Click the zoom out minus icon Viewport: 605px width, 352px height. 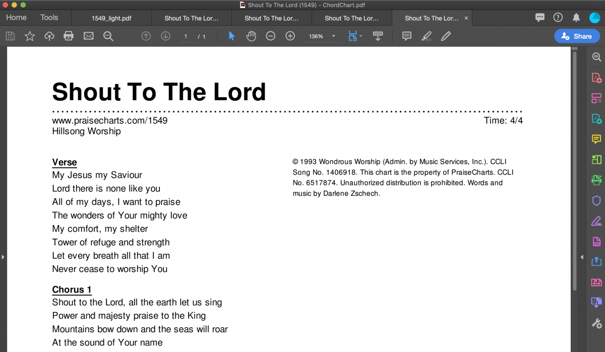(x=271, y=36)
